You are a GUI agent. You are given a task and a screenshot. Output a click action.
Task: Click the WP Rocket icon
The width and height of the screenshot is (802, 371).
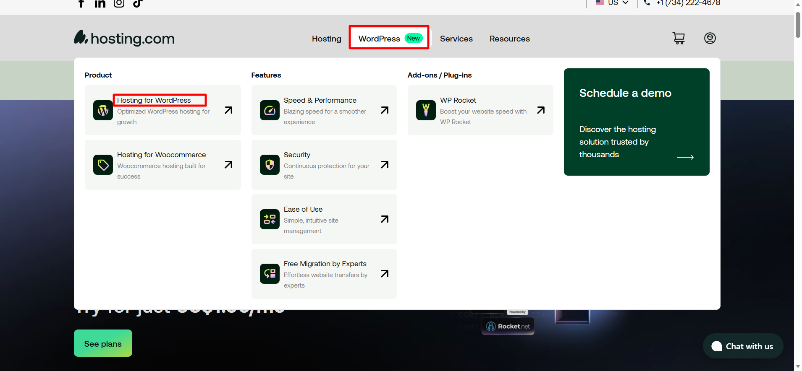(x=426, y=110)
